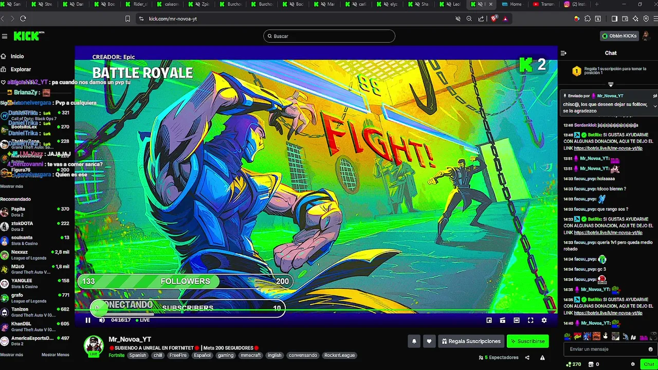
Task: Enable mini player mode
Action: tap(489, 320)
